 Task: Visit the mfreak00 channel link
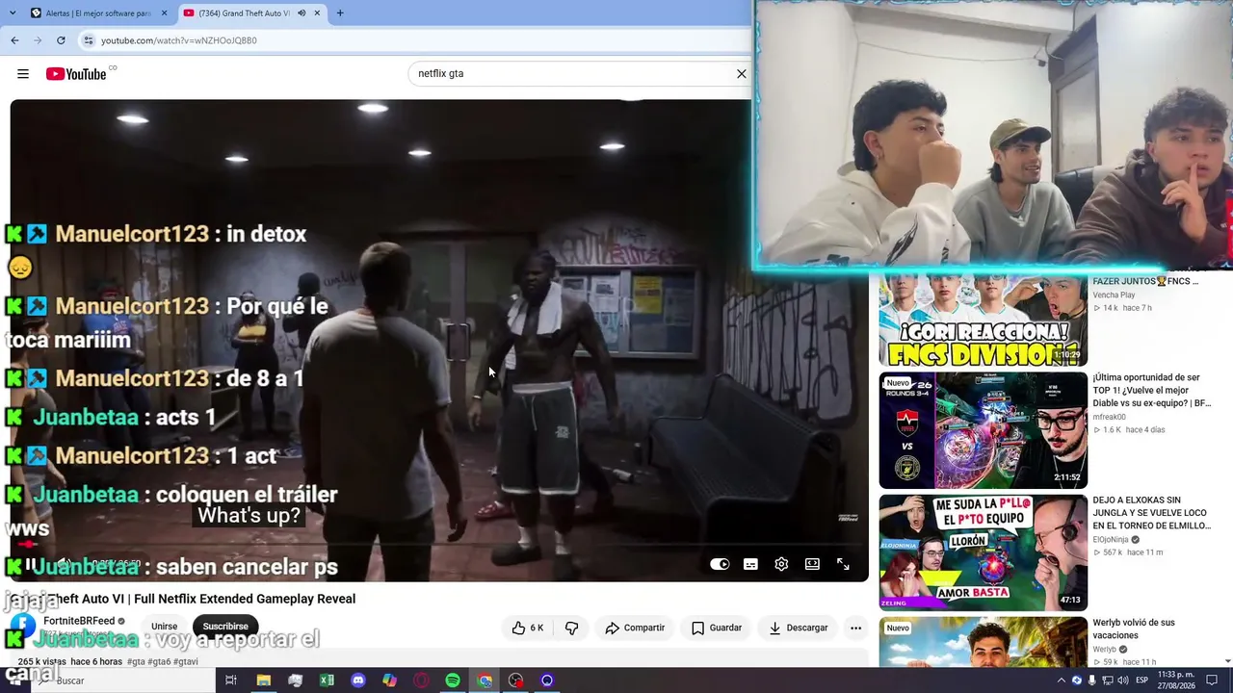coord(1109,417)
